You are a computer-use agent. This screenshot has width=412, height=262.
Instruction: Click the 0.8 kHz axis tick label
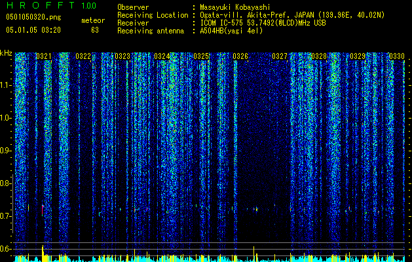(5, 183)
